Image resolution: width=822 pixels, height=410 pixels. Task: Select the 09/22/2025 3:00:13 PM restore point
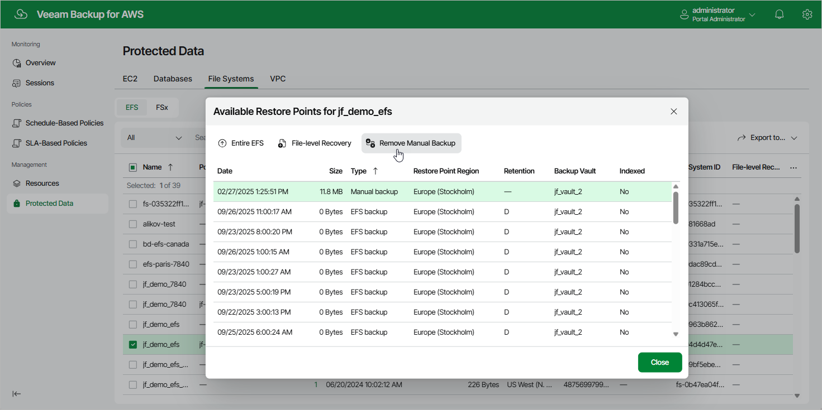click(442, 312)
